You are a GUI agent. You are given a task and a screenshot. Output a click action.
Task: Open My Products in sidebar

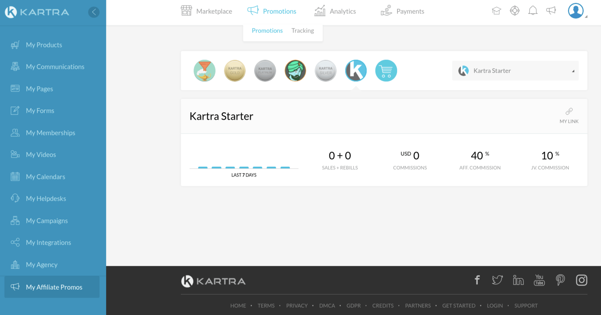pyautogui.click(x=44, y=45)
